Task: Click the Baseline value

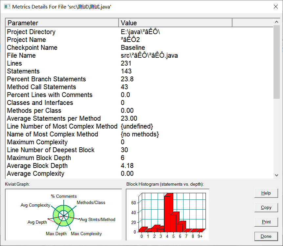Action: click(133, 48)
